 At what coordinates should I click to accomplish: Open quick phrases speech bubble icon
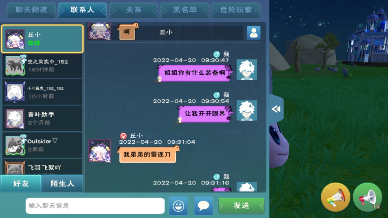click(x=203, y=206)
